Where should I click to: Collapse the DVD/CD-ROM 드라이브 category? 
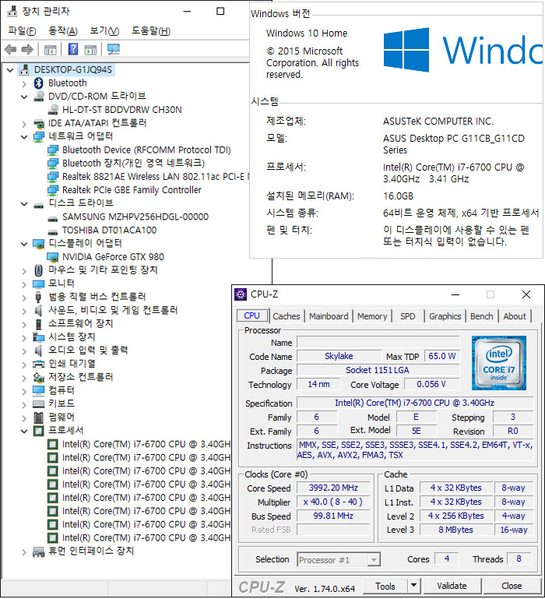click(24, 97)
